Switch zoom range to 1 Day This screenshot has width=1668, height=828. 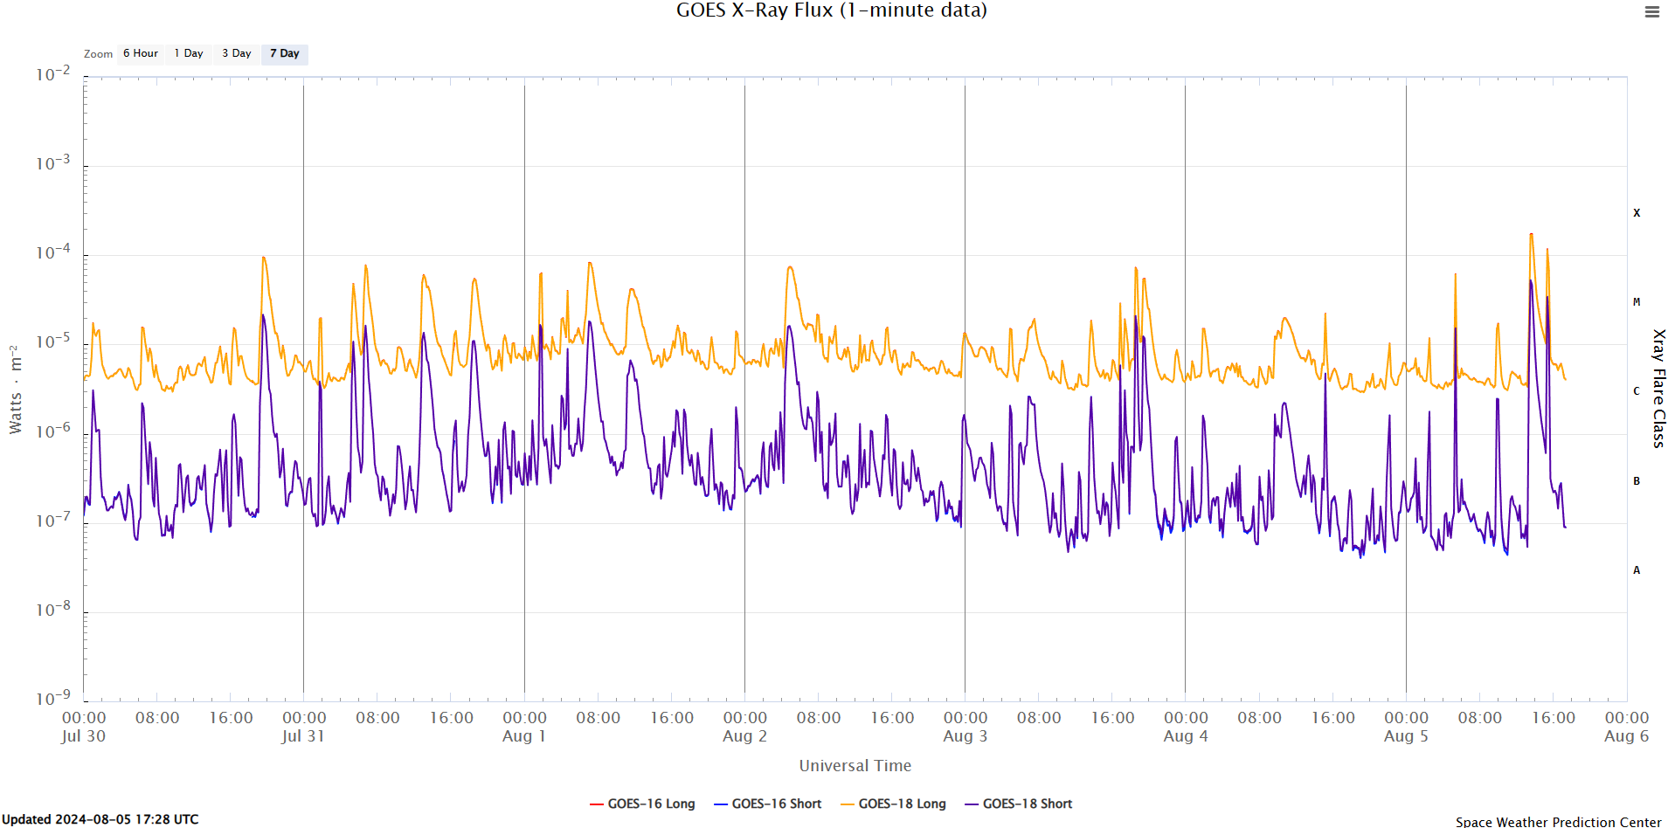click(189, 53)
